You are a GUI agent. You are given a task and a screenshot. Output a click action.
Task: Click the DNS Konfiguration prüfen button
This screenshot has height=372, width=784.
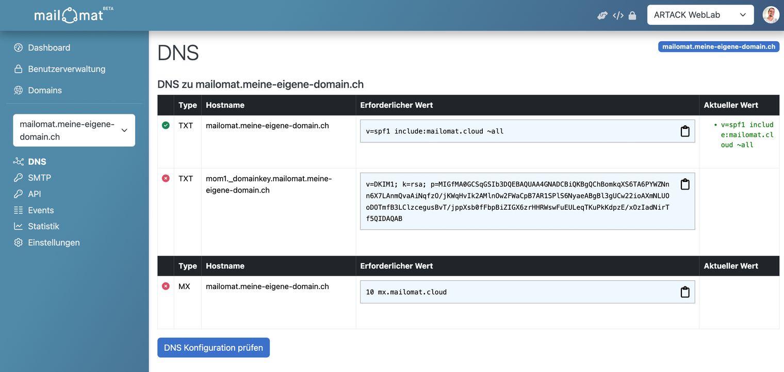214,348
